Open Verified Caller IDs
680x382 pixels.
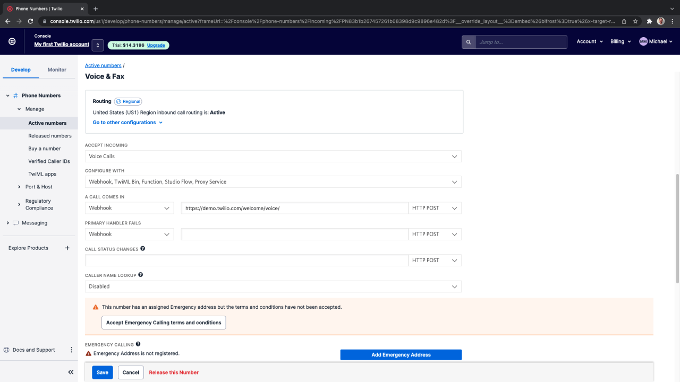tap(49, 161)
